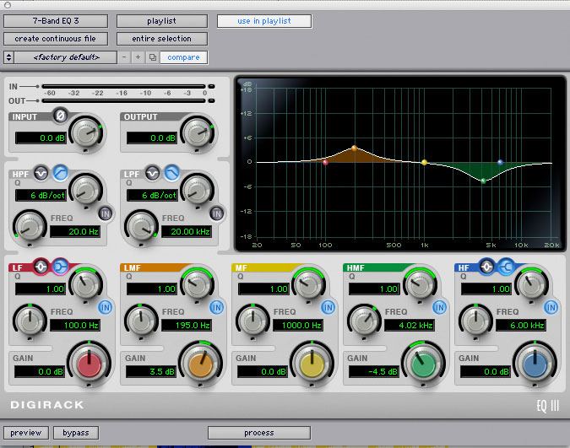Toggle the HMF band IN button
The width and height of the screenshot is (570, 448).
point(440,306)
